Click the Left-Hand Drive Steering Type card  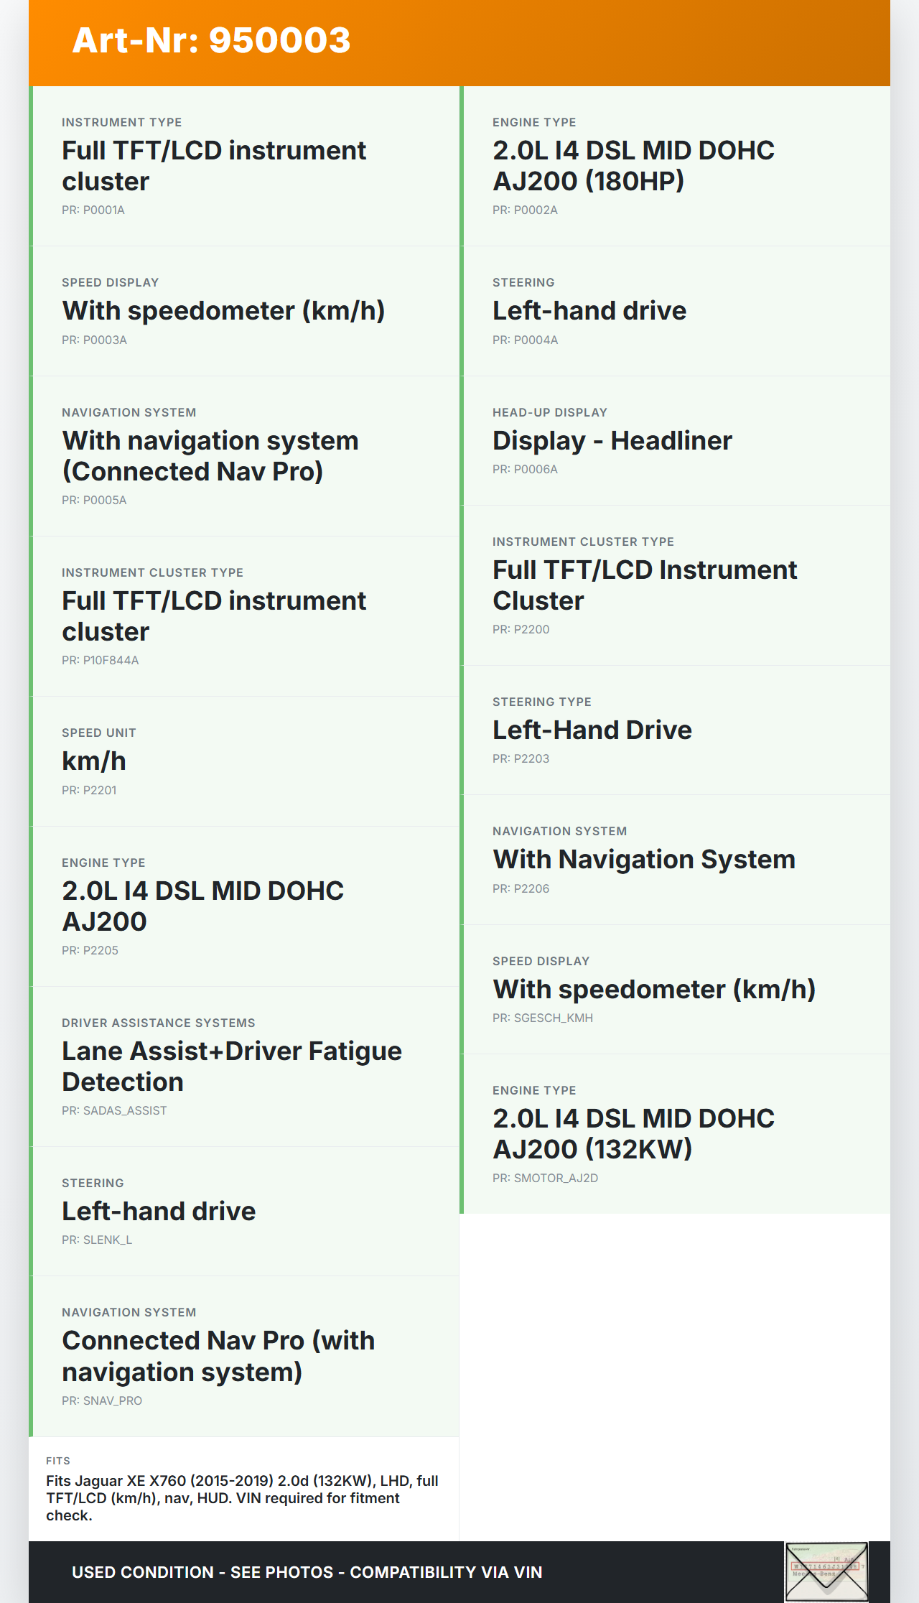(x=675, y=730)
